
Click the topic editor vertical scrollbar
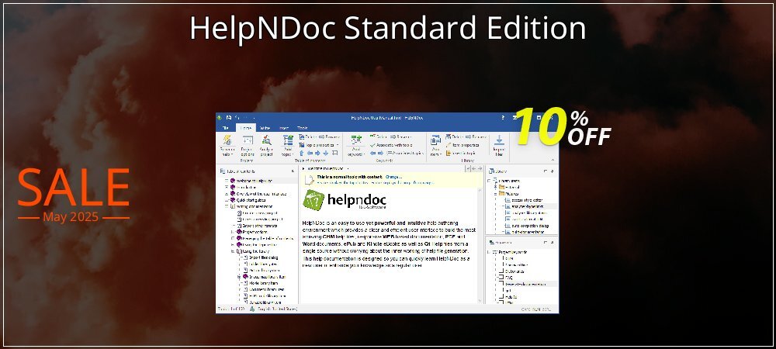pos(480,245)
